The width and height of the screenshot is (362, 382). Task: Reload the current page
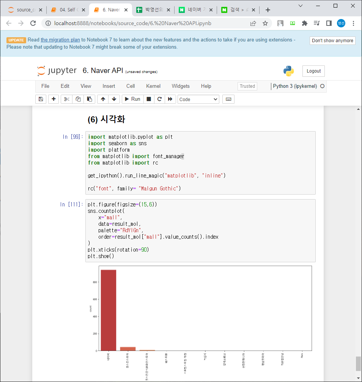pyautogui.click(x=33, y=23)
